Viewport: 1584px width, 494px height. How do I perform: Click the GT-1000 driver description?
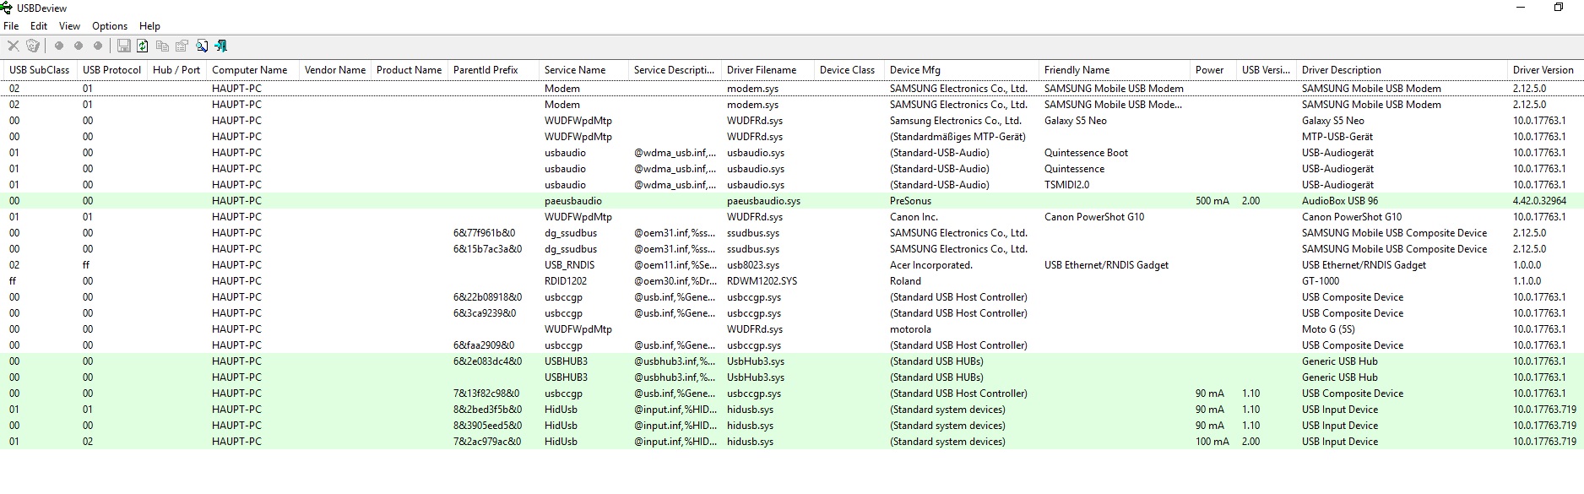coord(1321,281)
